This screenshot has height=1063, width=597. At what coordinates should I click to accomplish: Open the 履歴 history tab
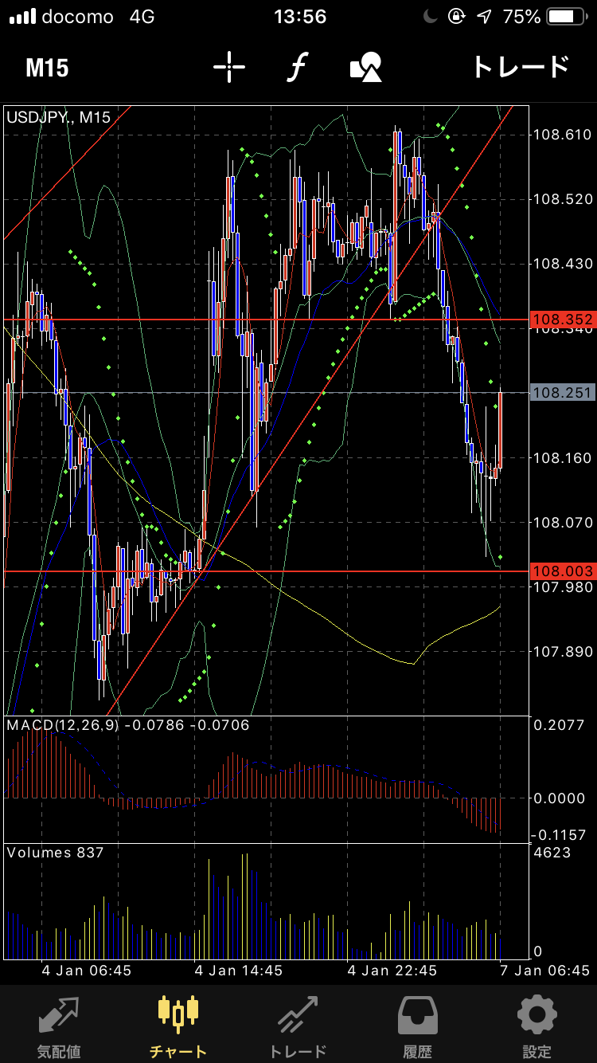[417, 1026]
